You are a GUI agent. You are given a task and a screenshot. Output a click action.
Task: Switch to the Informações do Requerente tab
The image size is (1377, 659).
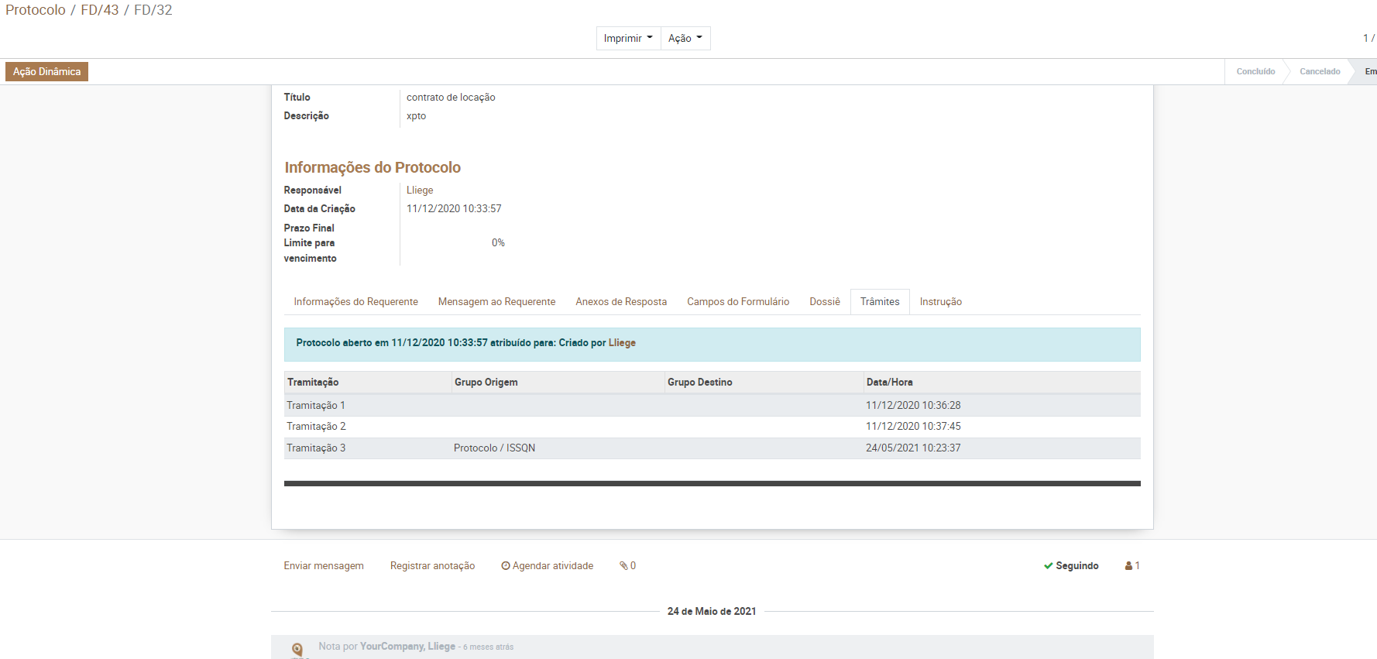point(355,302)
